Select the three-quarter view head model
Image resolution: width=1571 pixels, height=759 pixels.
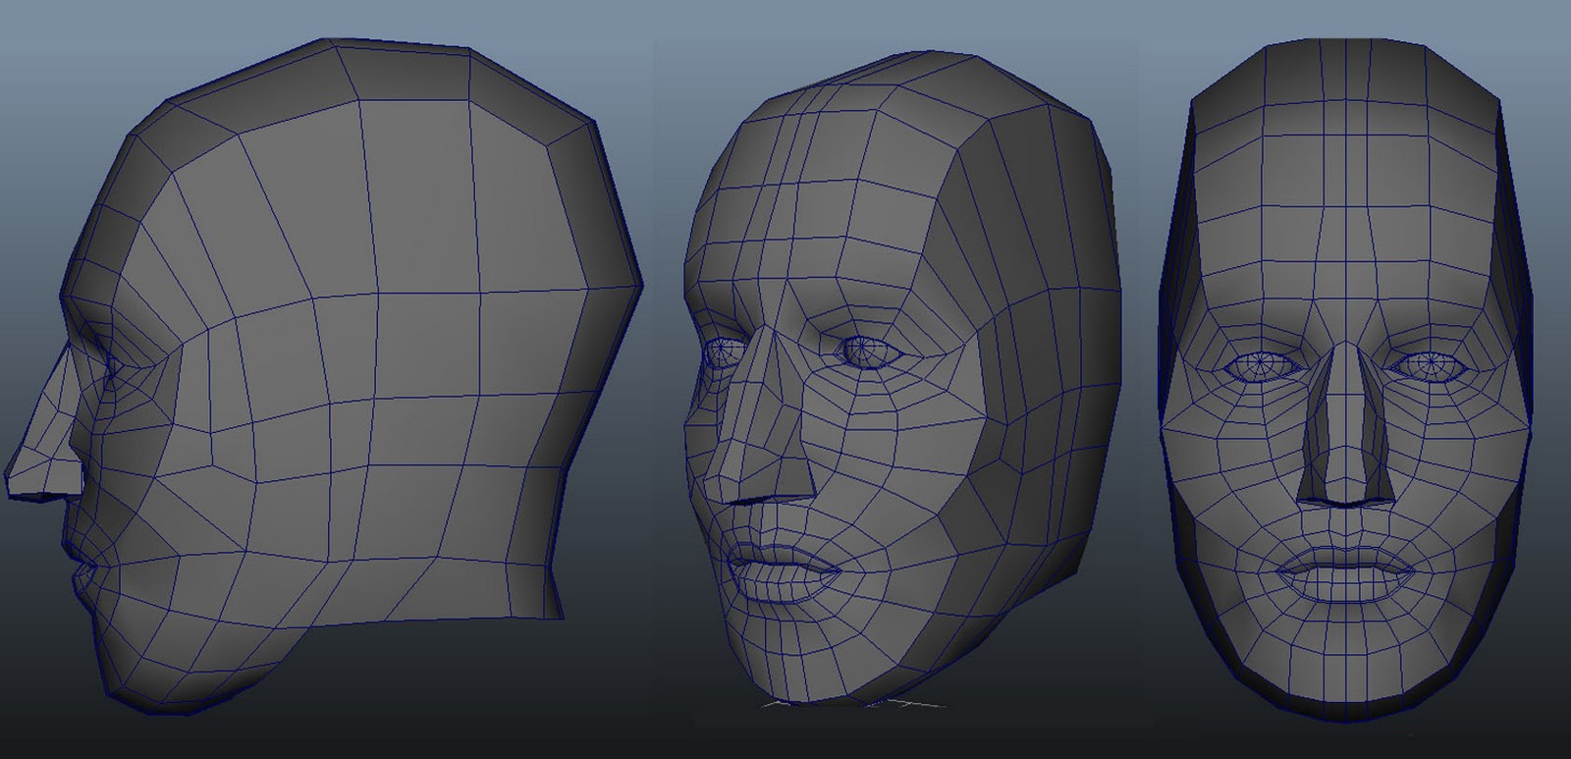(900, 378)
